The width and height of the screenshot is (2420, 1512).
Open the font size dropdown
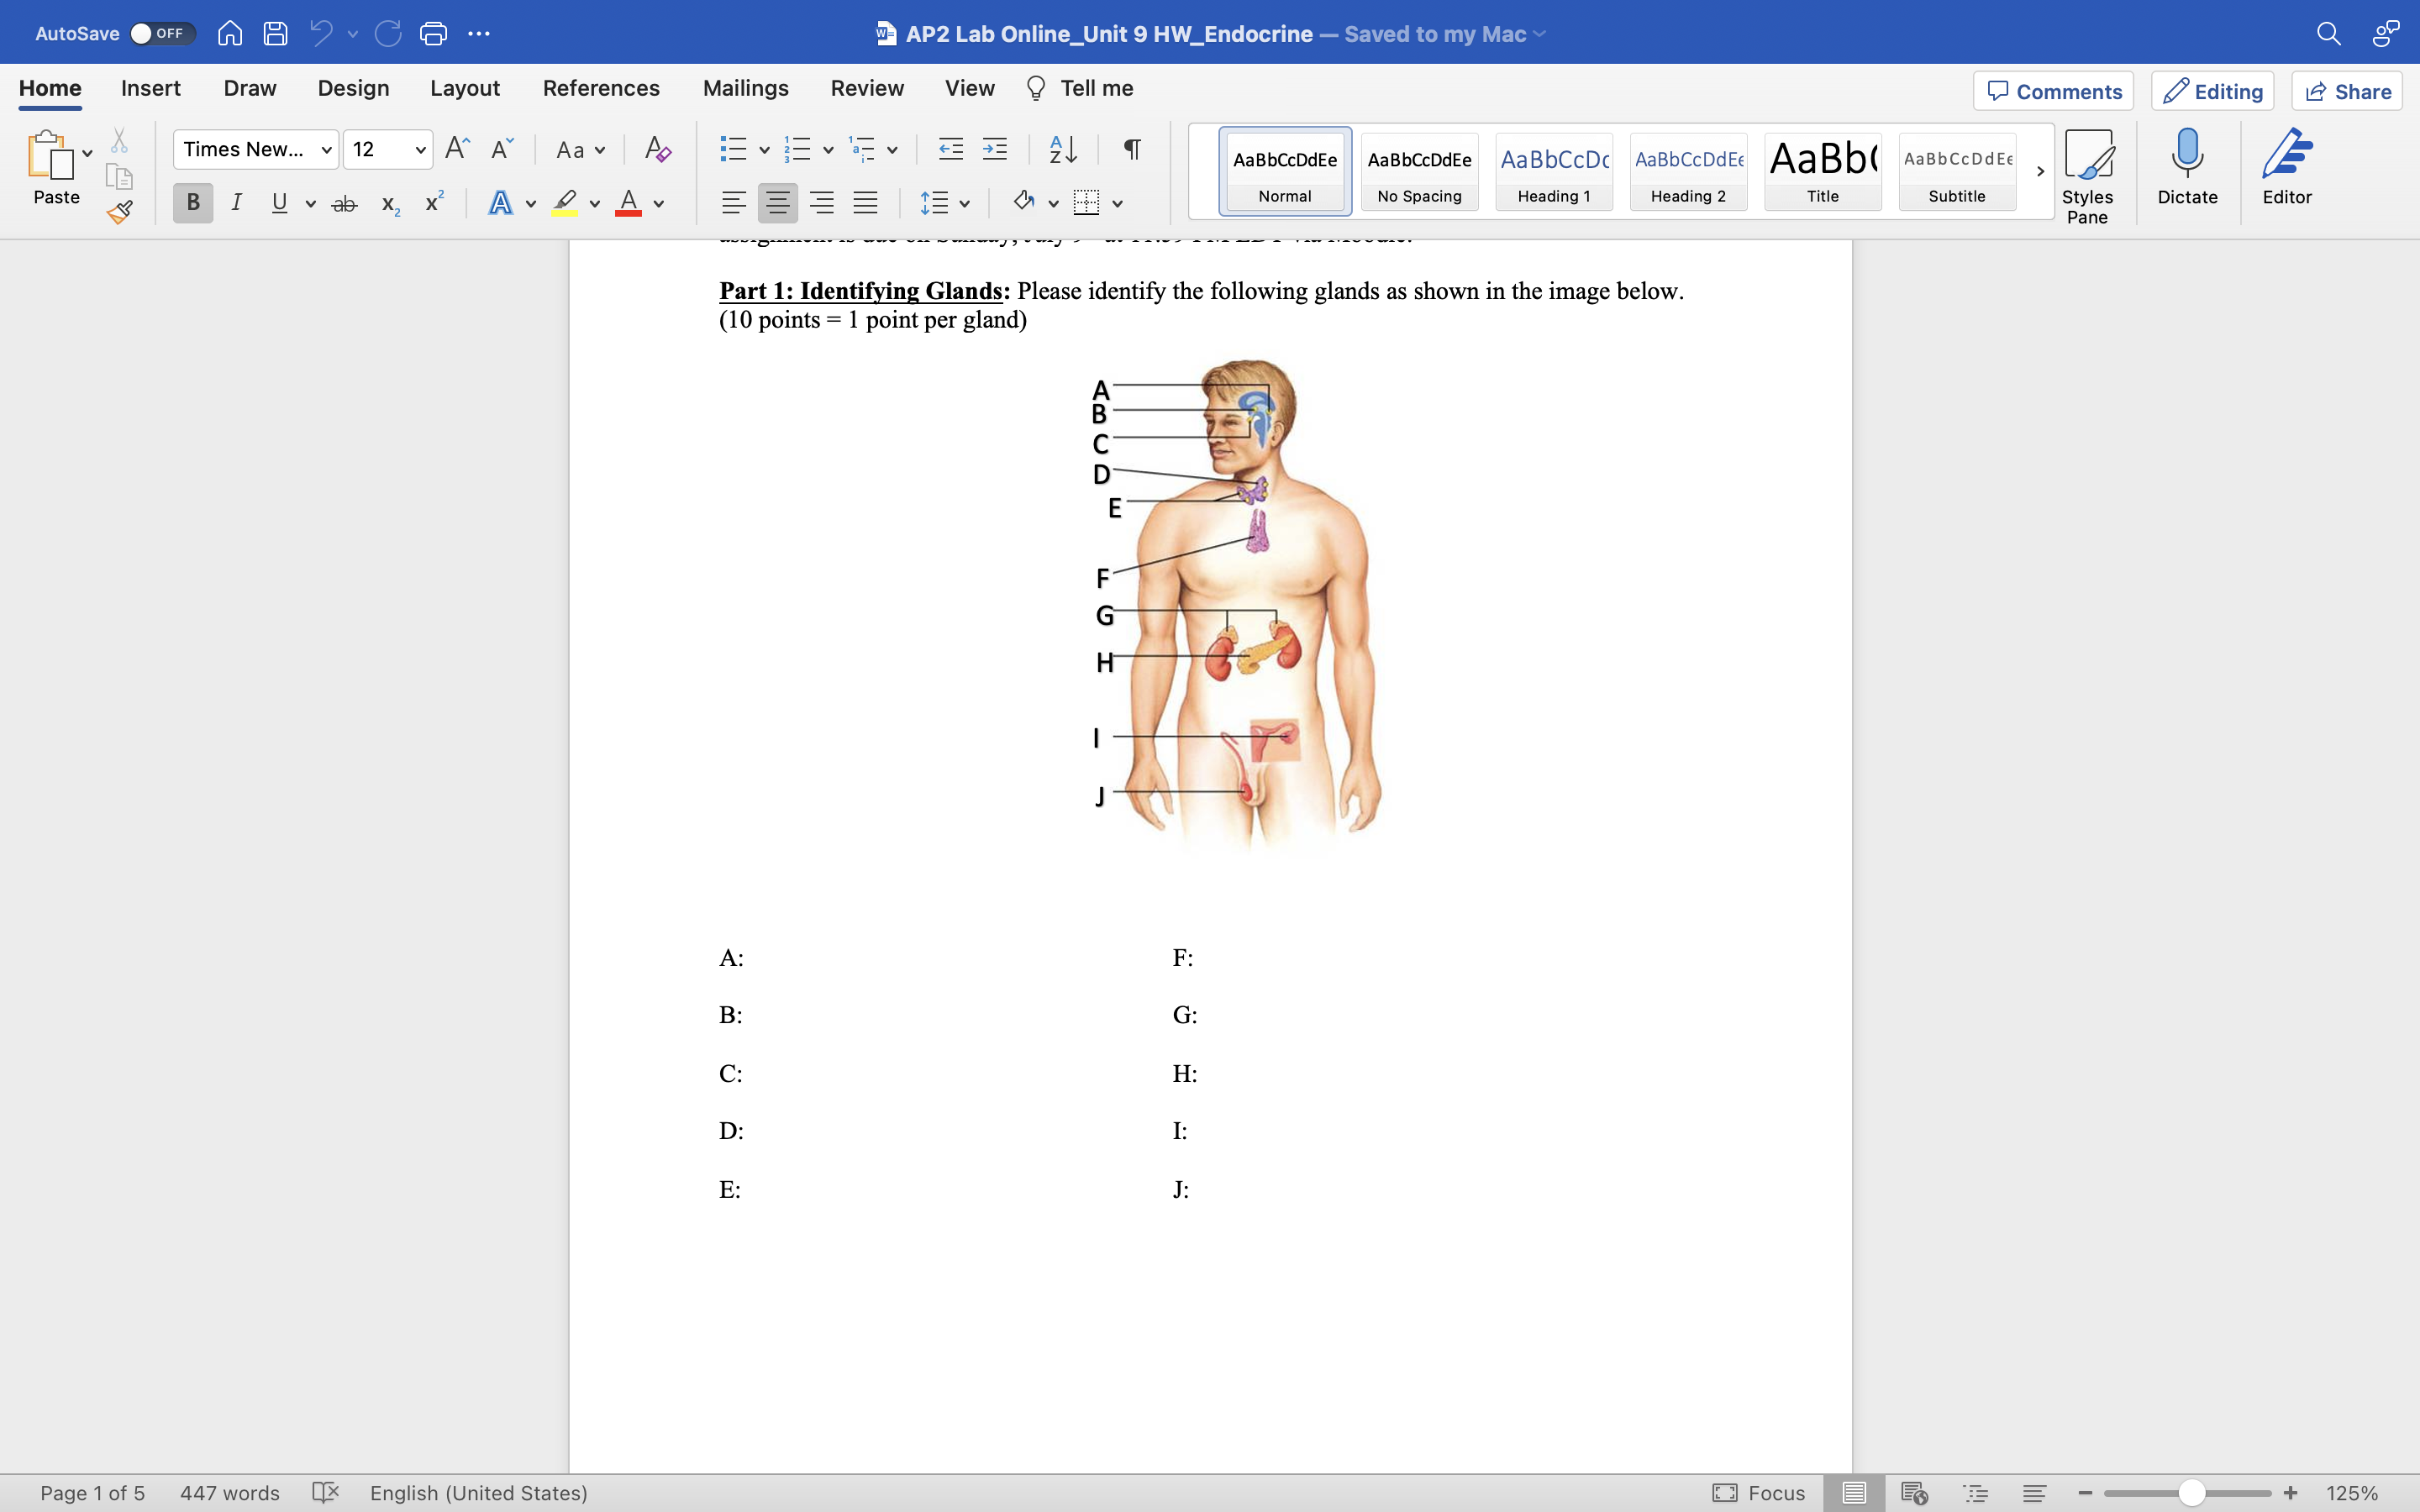(420, 150)
